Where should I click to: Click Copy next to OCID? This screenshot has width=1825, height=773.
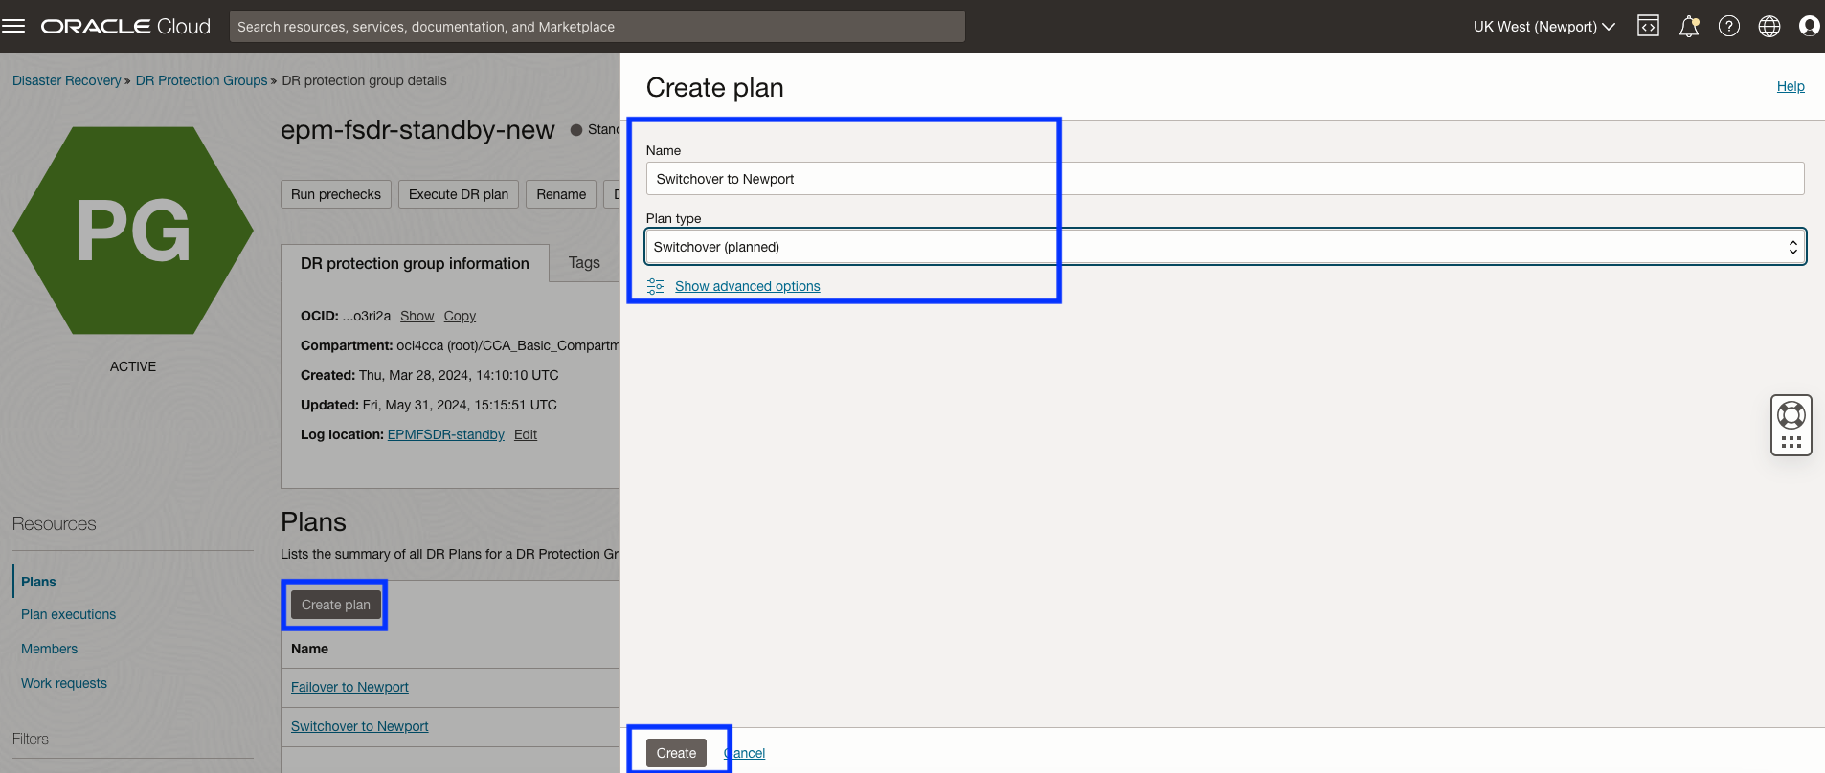point(460,316)
